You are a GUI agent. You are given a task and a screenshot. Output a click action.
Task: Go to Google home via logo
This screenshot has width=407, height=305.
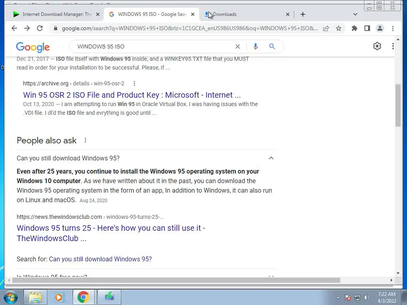(x=33, y=47)
